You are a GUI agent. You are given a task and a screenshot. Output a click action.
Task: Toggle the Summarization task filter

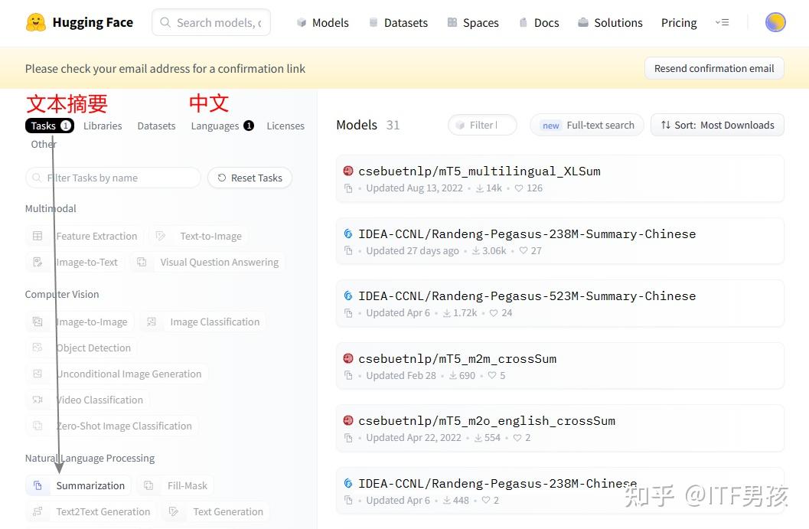pyautogui.click(x=78, y=485)
